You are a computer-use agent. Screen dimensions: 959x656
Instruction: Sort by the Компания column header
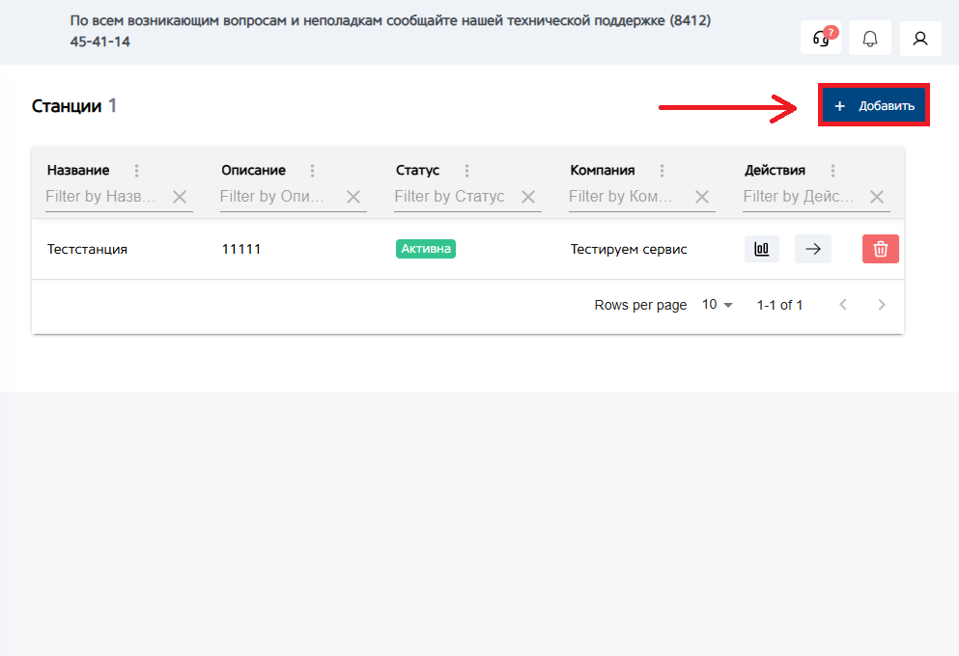tap(603, 171)
